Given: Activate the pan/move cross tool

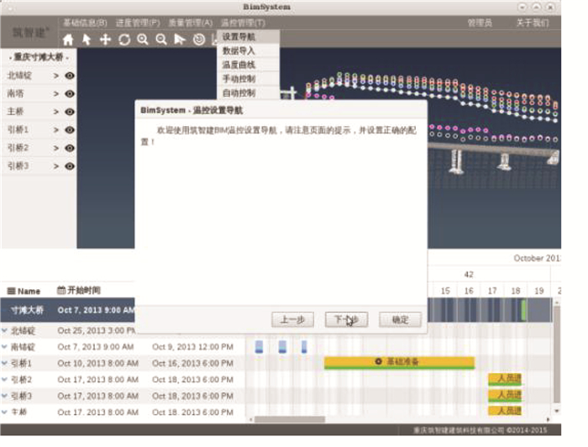Looking at the screenshot, I should pos(105,39).
